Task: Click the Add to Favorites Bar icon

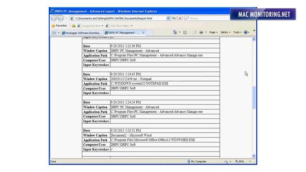Action: [x=74, y=26]
